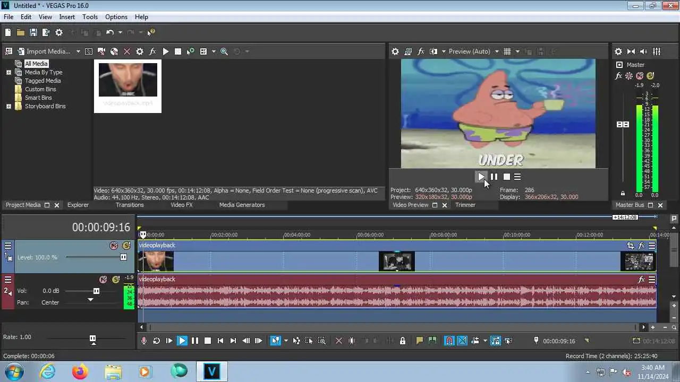
Task: Adjust video track Level slider
Action: [123, 257]
